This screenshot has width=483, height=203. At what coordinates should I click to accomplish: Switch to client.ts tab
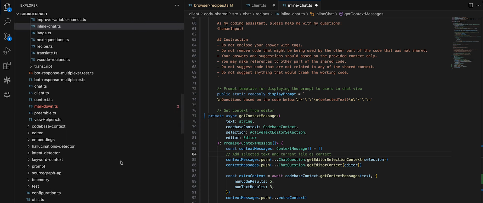(260, 5)
